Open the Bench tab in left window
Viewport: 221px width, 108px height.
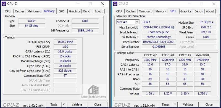pos(87,11)
